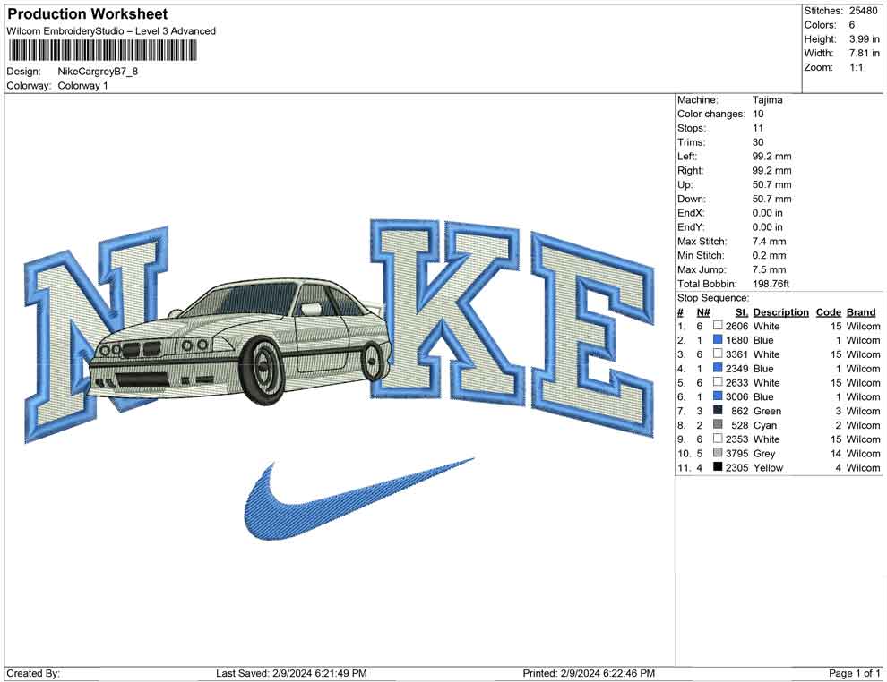Click the N# column header
The height and width of the screenshot is (682, 887).
pos(703,312)
